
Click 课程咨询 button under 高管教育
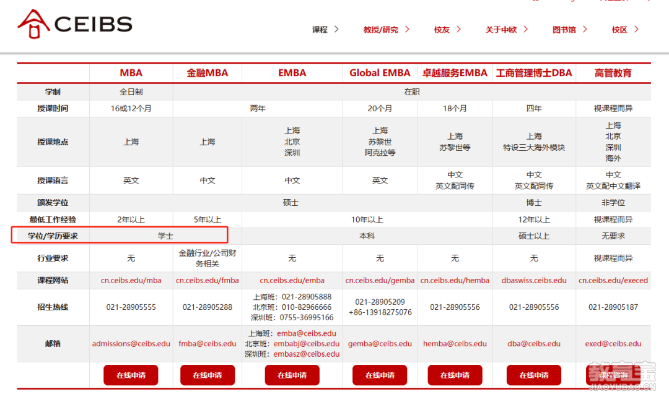pyautogui.click(x=613, y=375)
